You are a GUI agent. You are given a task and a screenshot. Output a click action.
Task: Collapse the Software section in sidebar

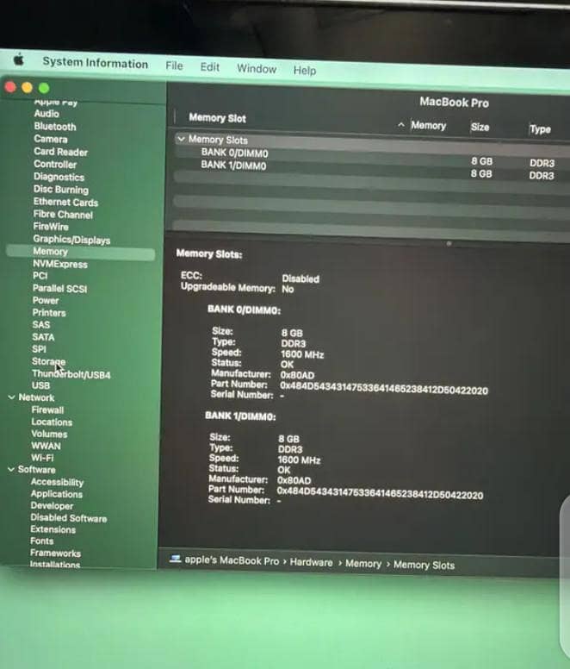click(x=11, y=469)
